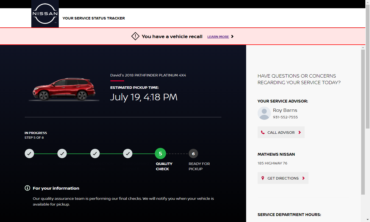Click the Roy Barns advisor name
This screenshot has height=222, width=370.
coord(285,110)
